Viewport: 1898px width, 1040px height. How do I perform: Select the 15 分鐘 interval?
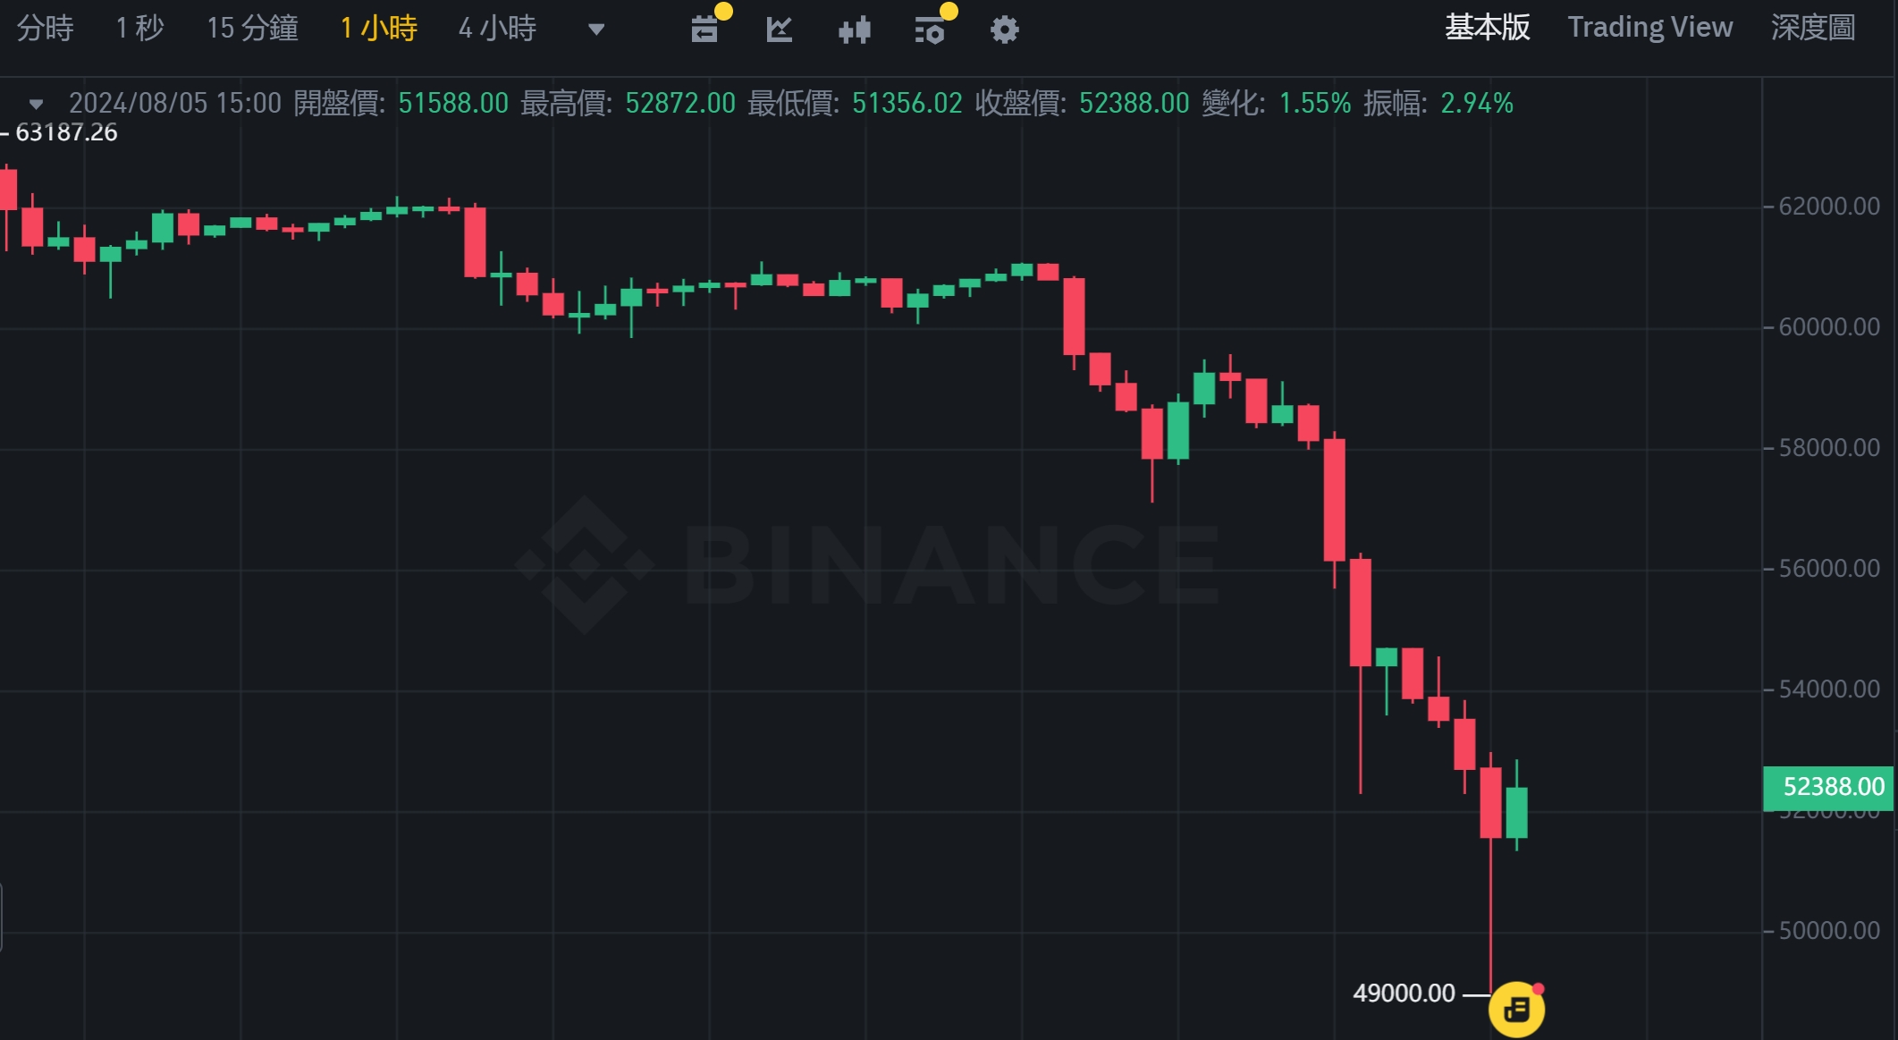point(252,29)
